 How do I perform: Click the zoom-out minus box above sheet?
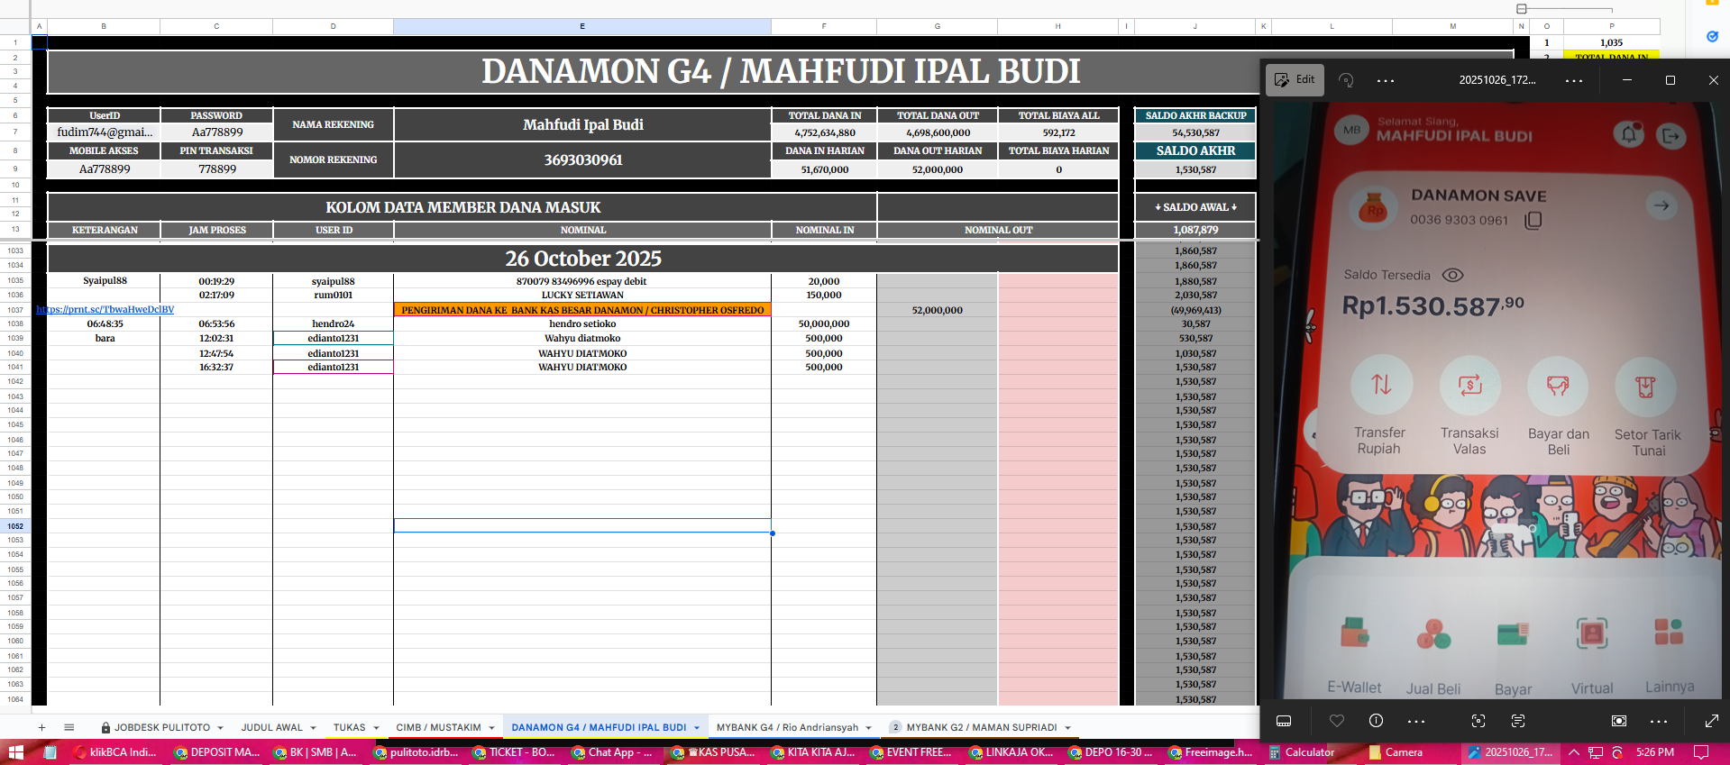tap(1522, 9)
